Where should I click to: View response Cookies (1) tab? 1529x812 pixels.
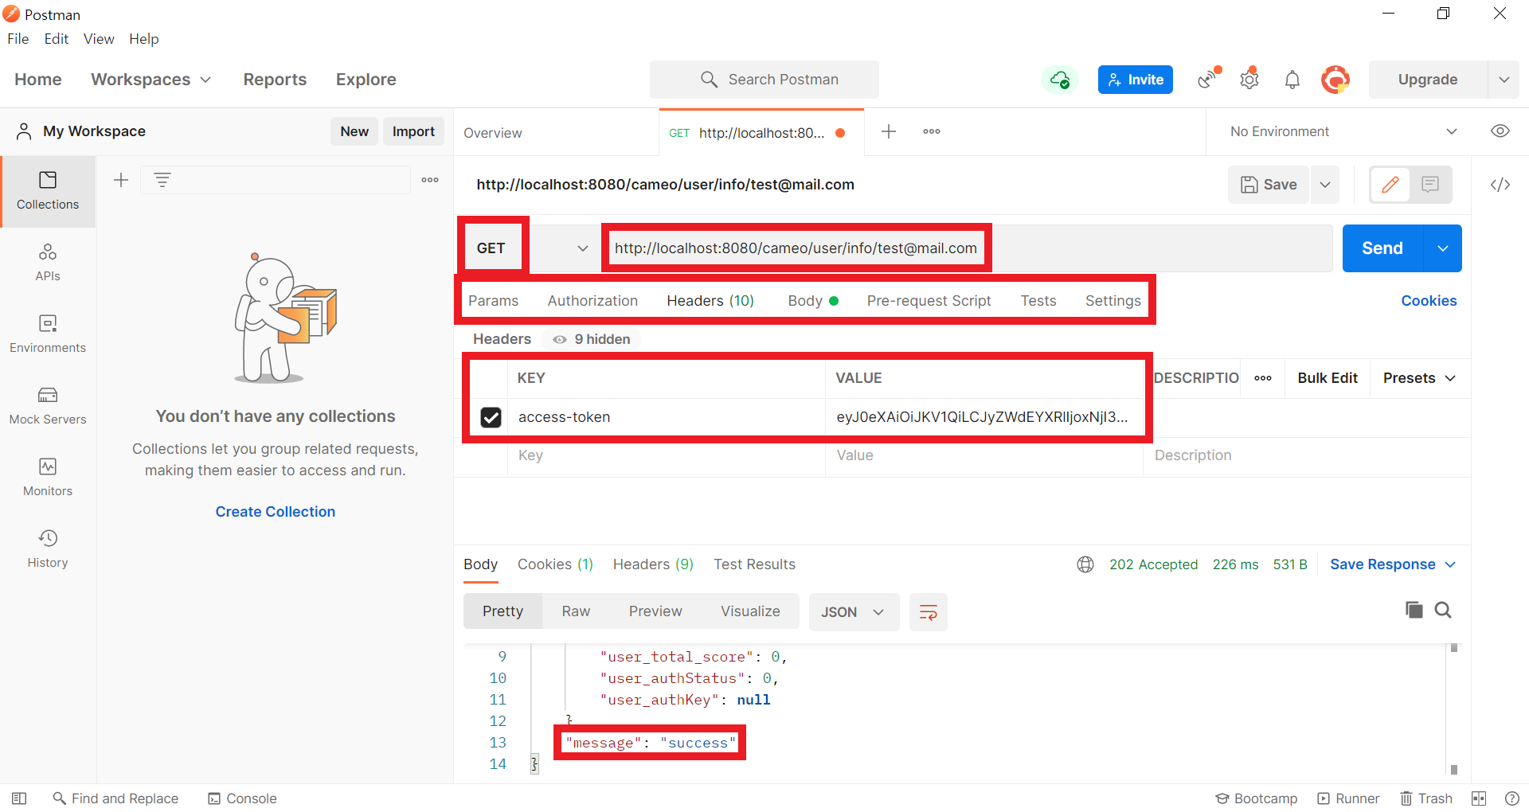coord(555,564)
